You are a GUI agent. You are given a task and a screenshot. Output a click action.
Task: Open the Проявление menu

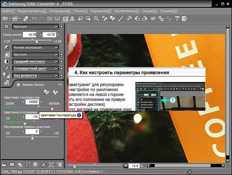tap(127, 11)
